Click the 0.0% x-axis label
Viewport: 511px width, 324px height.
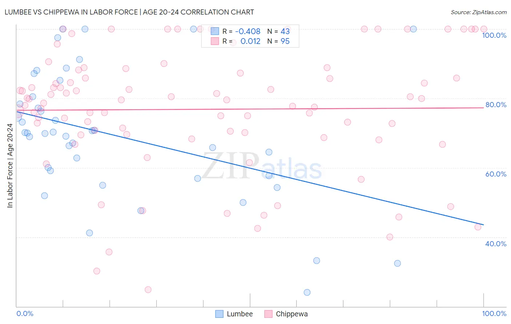click(25, 313)
